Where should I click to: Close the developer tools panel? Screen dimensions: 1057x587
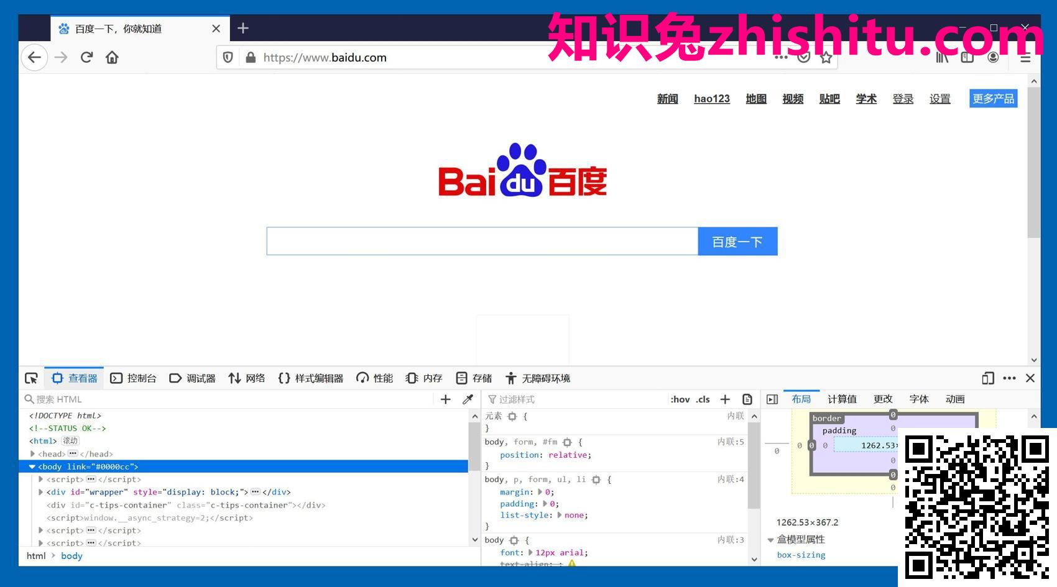[x=1030, y=378]
